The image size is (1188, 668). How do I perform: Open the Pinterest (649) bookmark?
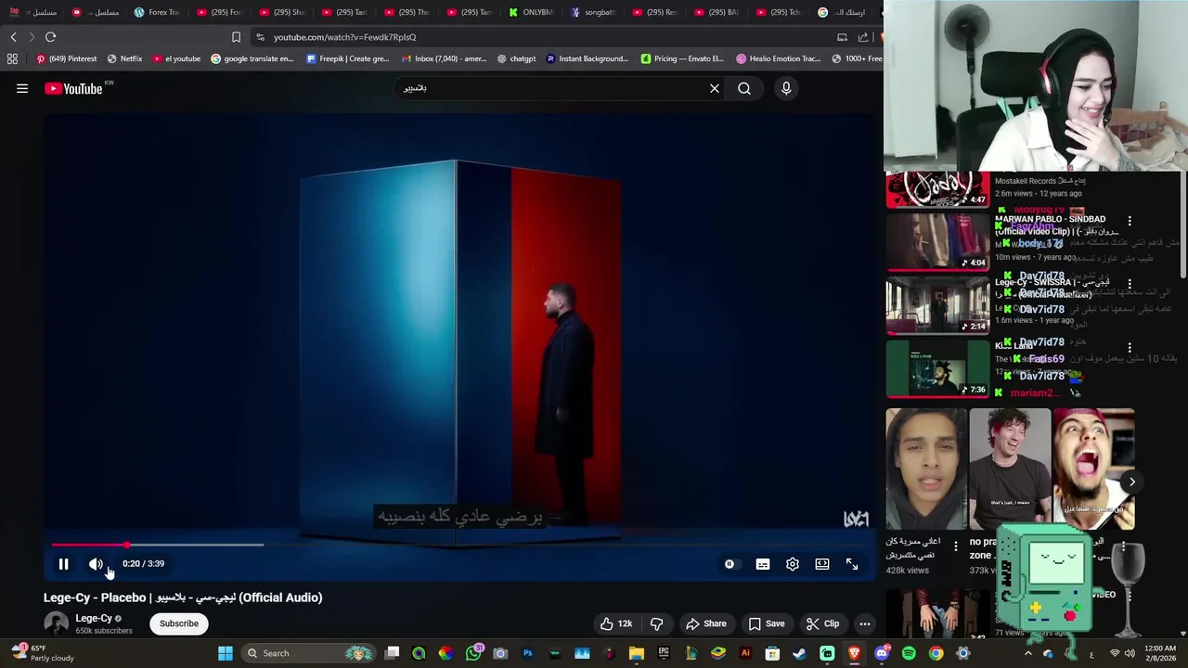pyautogui.click(x=66, y=58)
